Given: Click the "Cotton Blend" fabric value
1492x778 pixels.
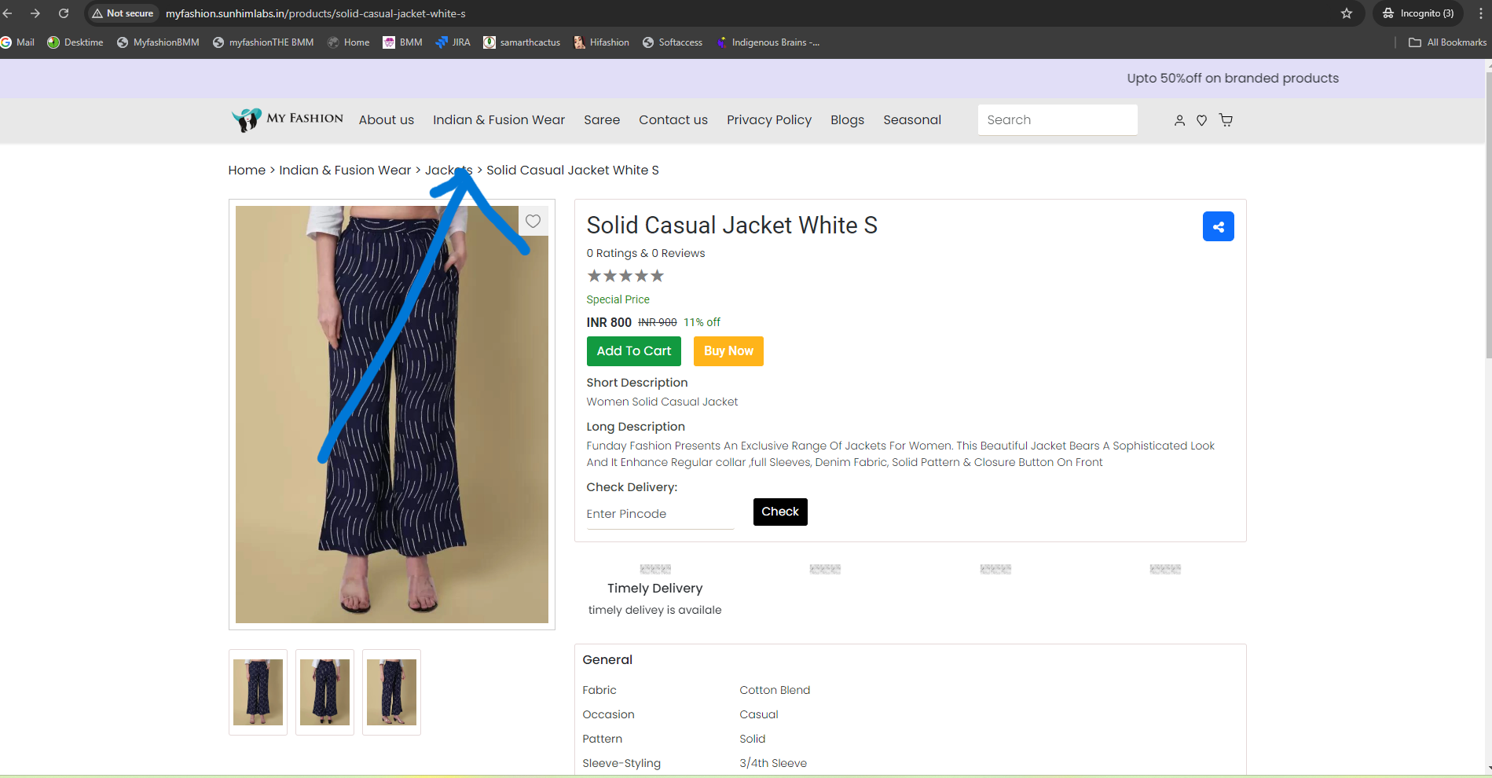Looking at the screenshot, I should pyautogui.click(x=775, y=690).
